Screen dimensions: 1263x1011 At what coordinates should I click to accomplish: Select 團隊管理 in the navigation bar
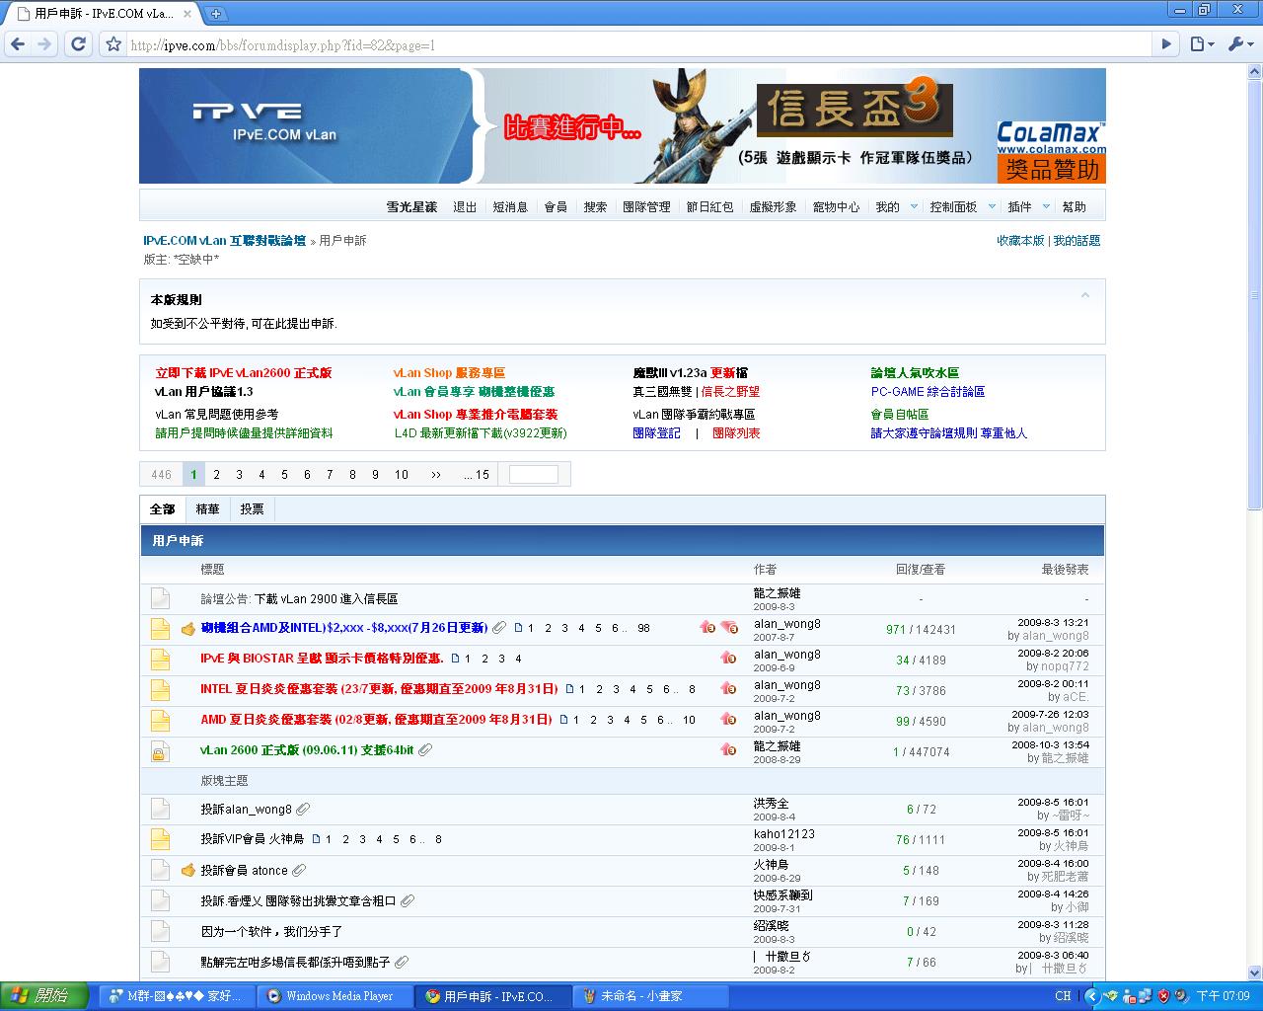pos(646,207)
